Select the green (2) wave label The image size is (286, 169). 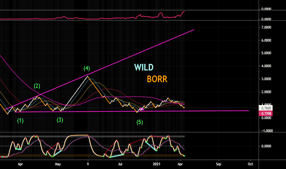click(x=37, y=86)
